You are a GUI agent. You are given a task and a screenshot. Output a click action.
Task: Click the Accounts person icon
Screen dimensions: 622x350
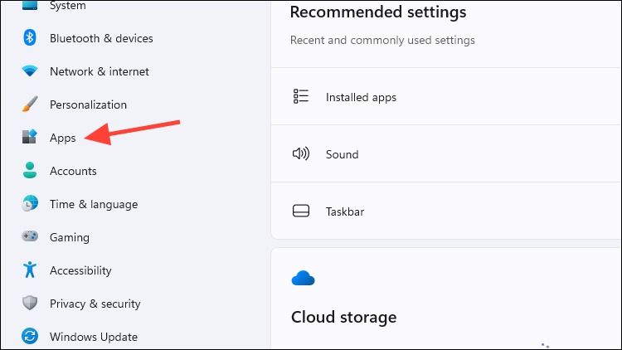click(30, 170)
